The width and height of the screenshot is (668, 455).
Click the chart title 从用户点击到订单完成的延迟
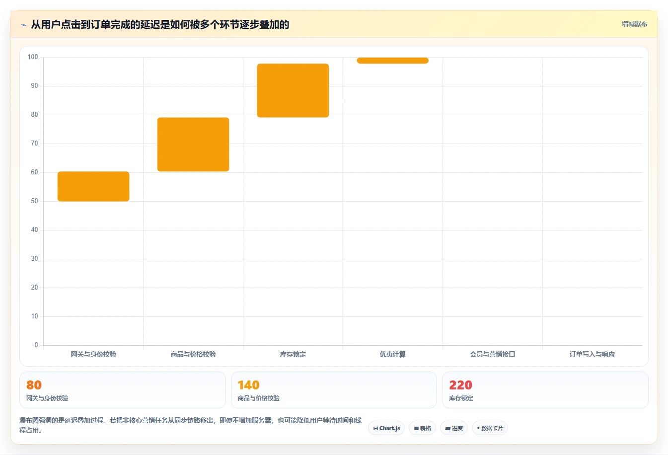160,25
